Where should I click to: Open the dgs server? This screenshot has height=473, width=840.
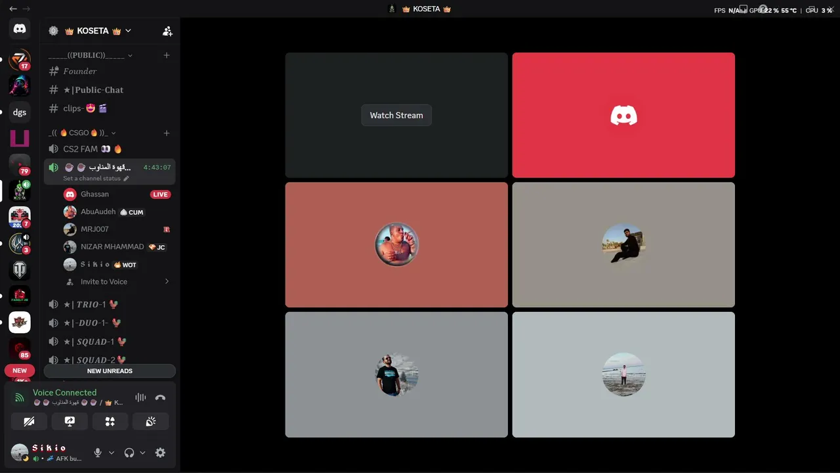pos(20,112)
